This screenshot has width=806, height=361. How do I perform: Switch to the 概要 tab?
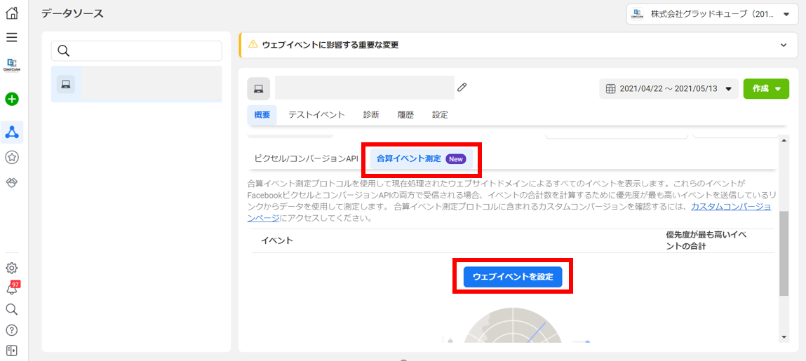[x=262, y=115]
